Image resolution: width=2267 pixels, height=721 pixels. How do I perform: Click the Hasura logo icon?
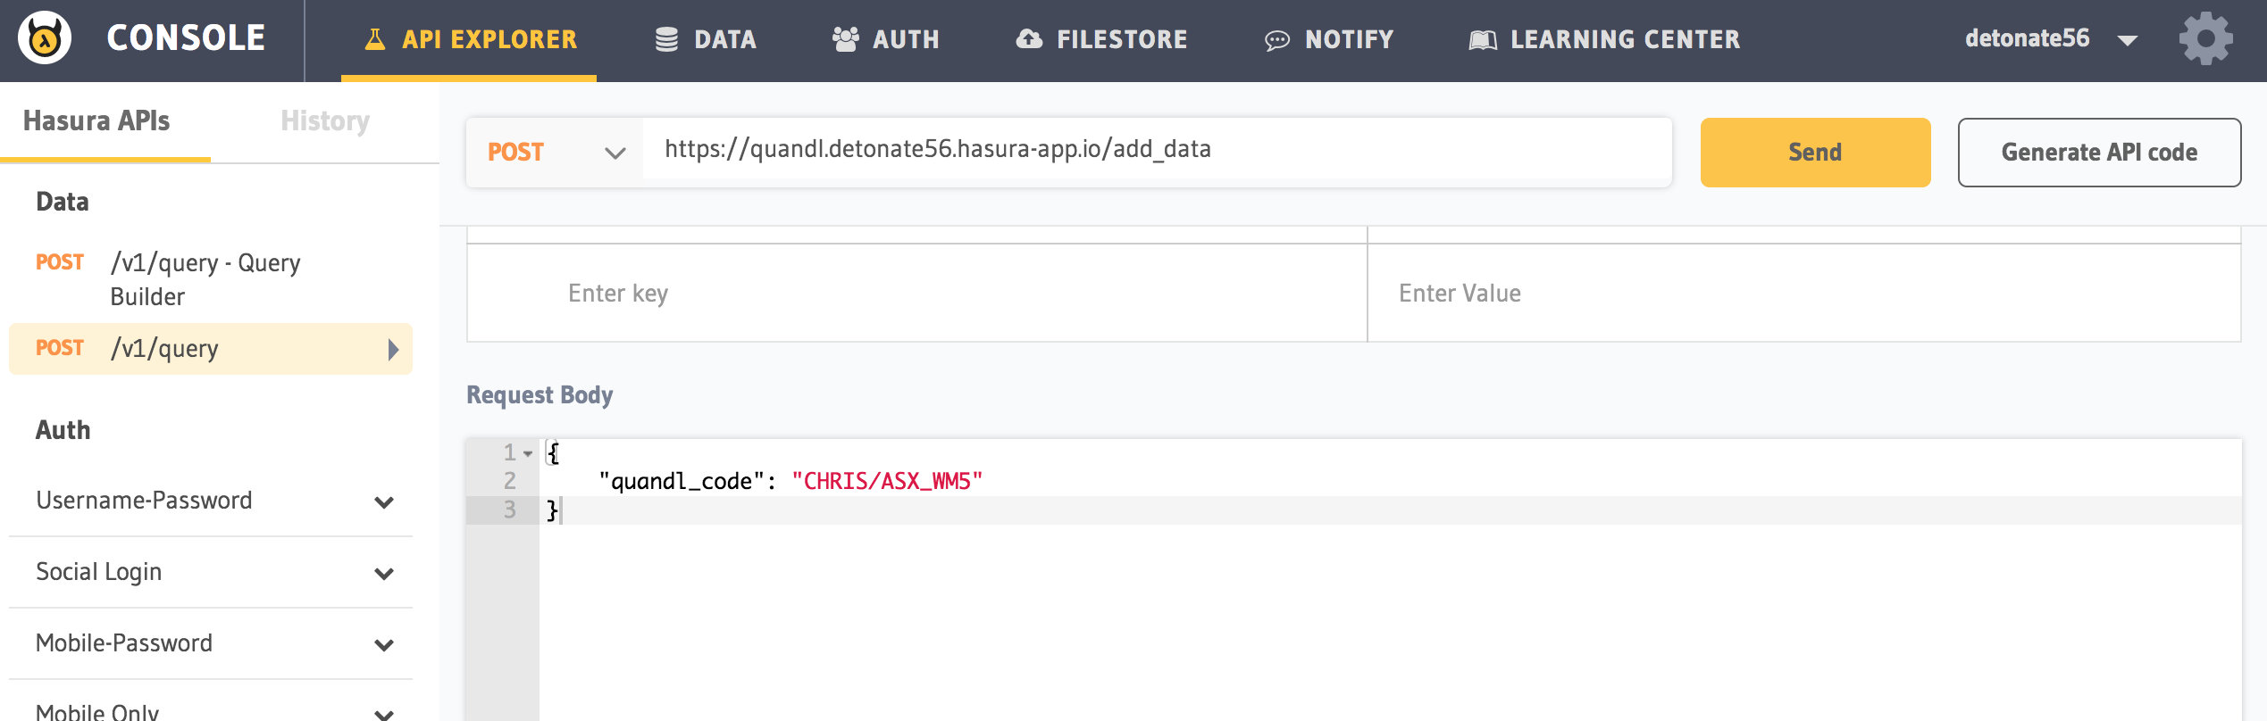pos(45,37)
